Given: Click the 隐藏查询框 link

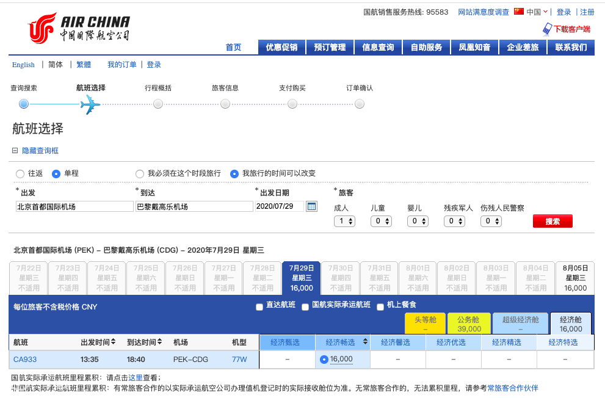Looking at the screenshot, I should click(40, 151).
